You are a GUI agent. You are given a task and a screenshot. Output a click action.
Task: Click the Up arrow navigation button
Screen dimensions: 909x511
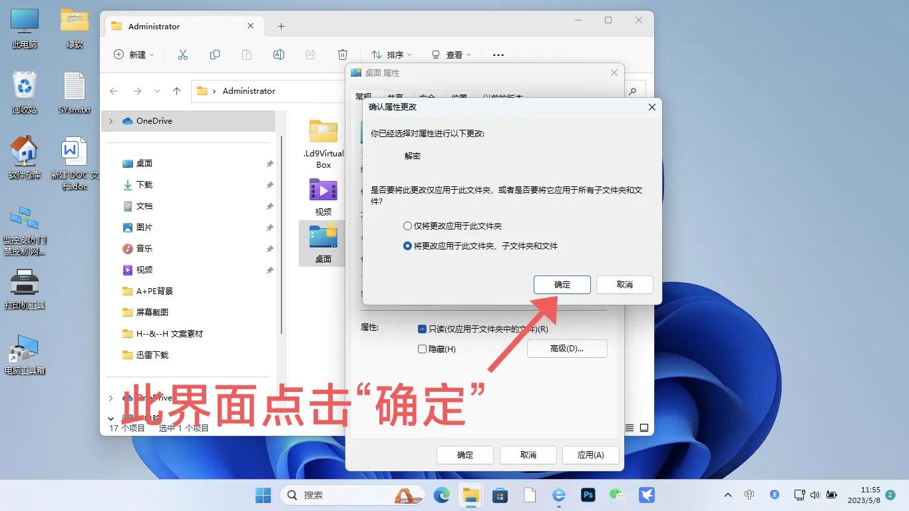pyautogui.click(x=176, y=91)
